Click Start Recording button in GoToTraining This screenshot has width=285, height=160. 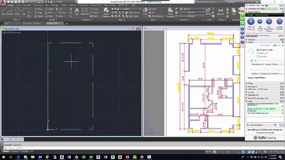[x=252, y=36]
